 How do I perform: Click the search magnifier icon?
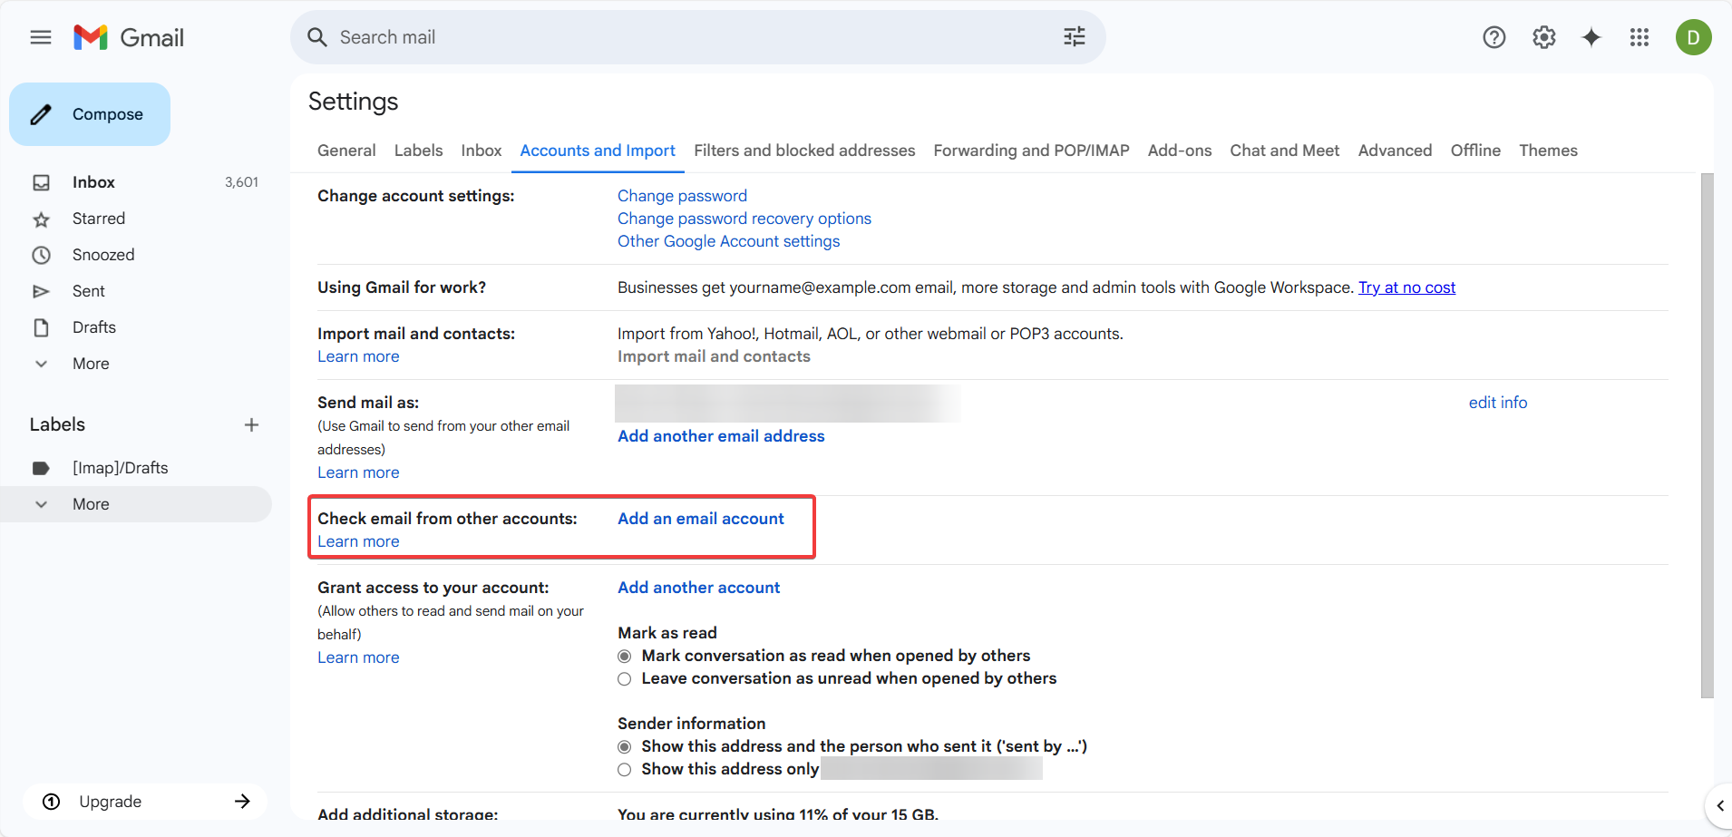[316, 37]
